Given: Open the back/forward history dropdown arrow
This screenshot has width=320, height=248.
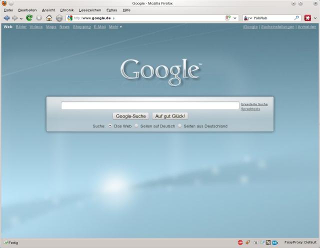Looking at the screenshot, I should [x=21, y=18].
